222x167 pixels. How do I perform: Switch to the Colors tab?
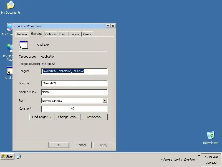tap(87, 34)
